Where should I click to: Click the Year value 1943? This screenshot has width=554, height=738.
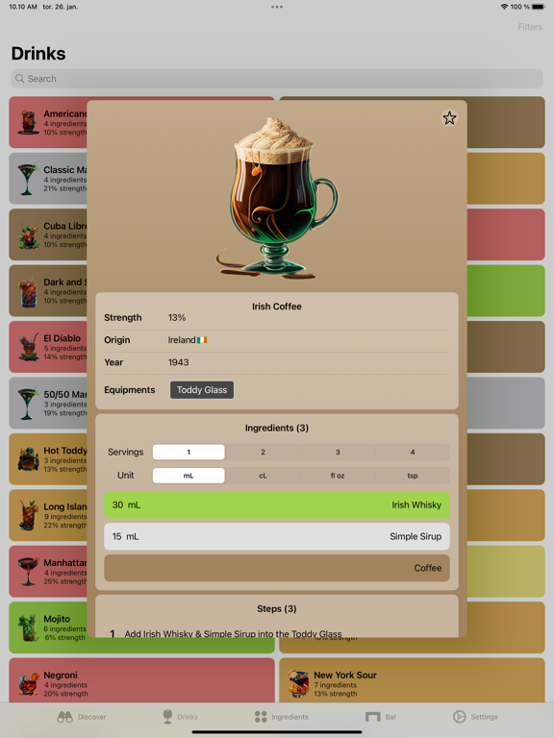tap(178, 362)
